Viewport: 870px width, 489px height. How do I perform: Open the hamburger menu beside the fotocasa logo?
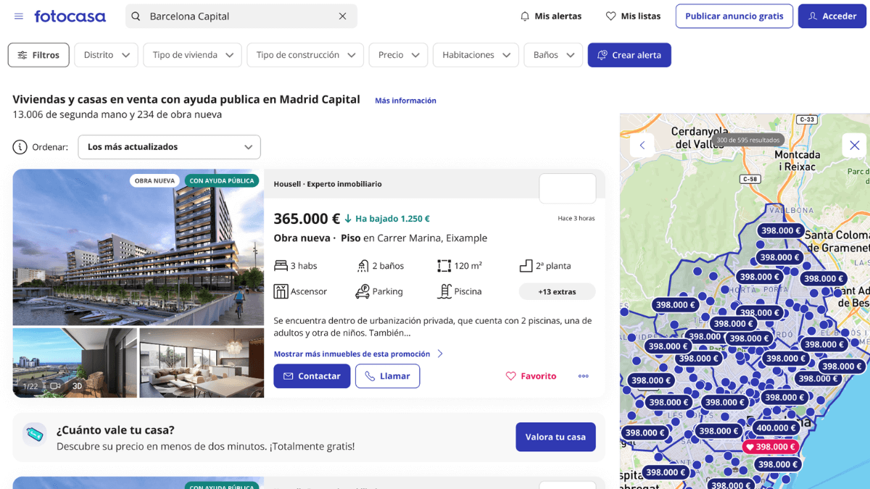point(18,16)
